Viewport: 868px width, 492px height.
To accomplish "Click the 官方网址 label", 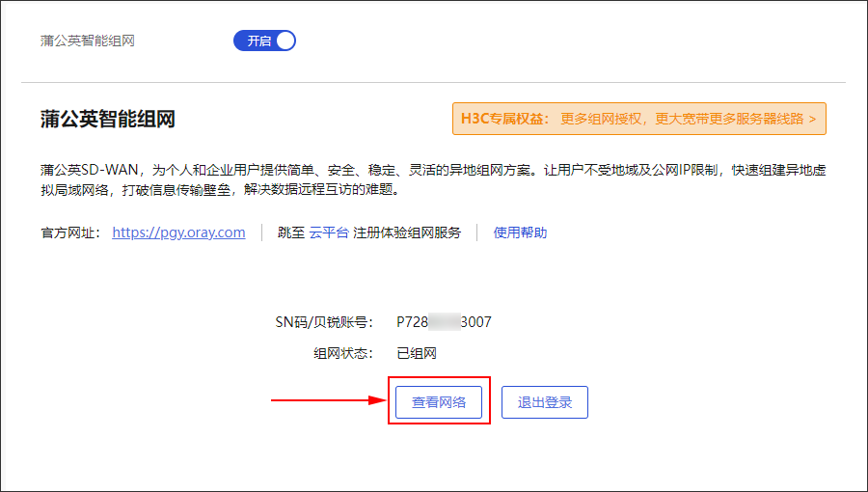I will coord(70,232).
